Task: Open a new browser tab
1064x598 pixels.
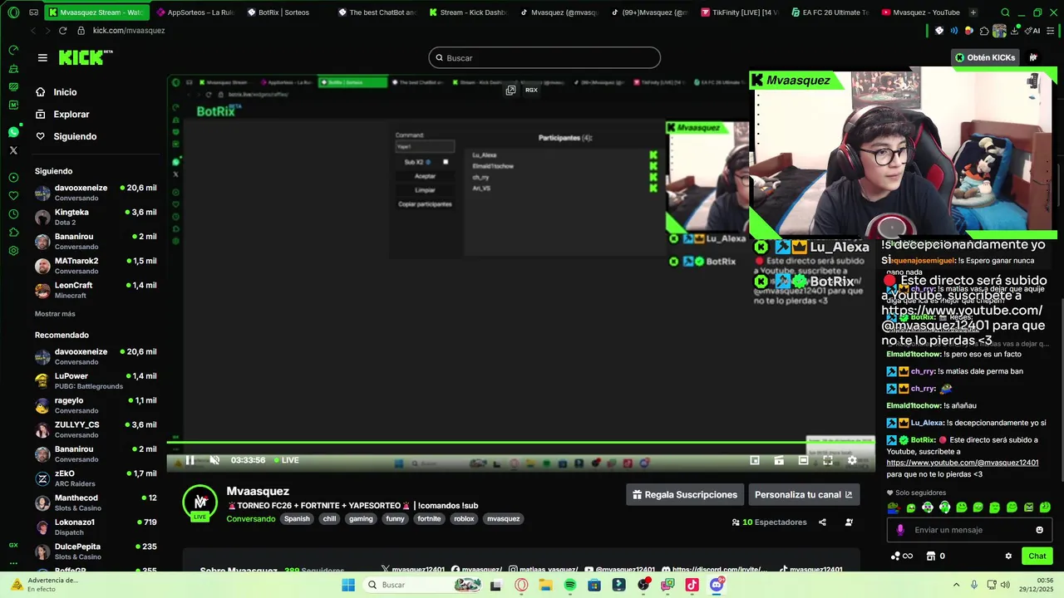Action: [x=973, y=12]
